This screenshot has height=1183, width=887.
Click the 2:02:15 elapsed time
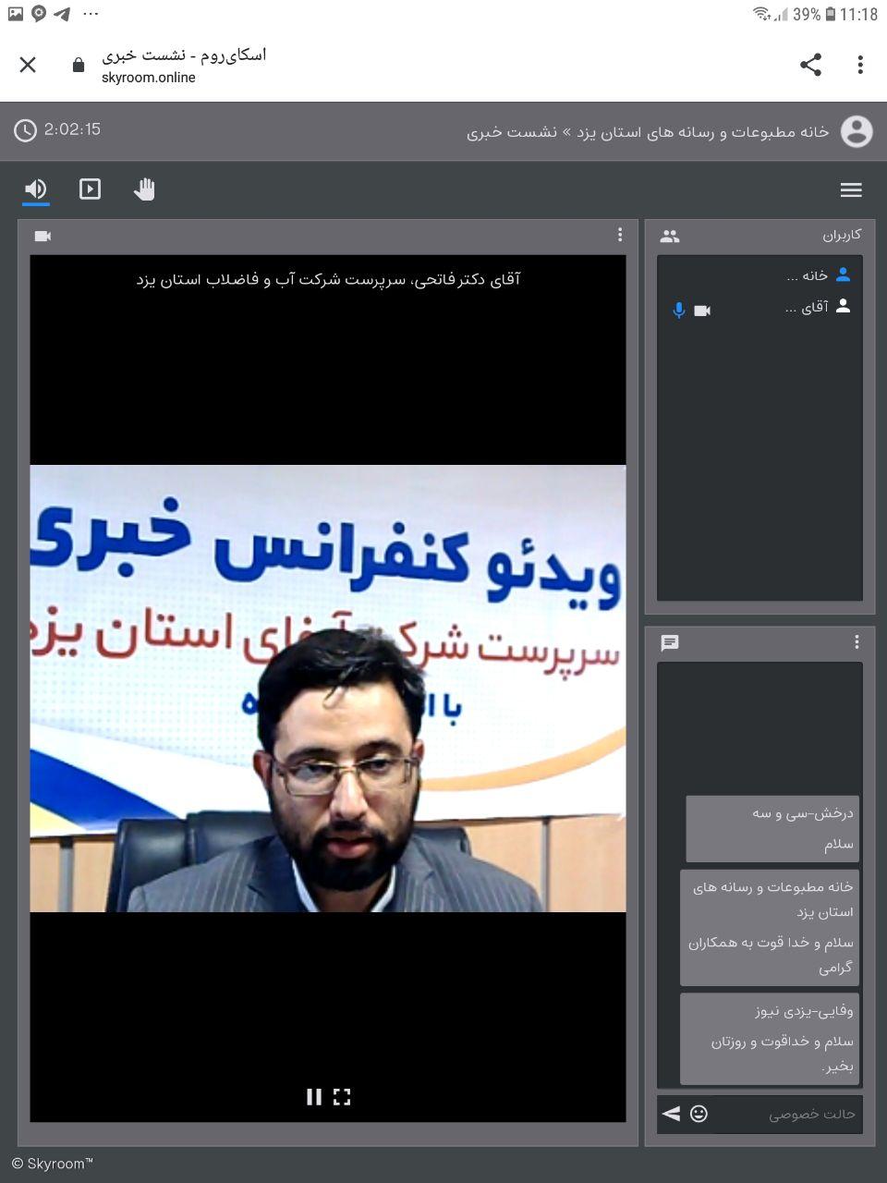(72, 129)
